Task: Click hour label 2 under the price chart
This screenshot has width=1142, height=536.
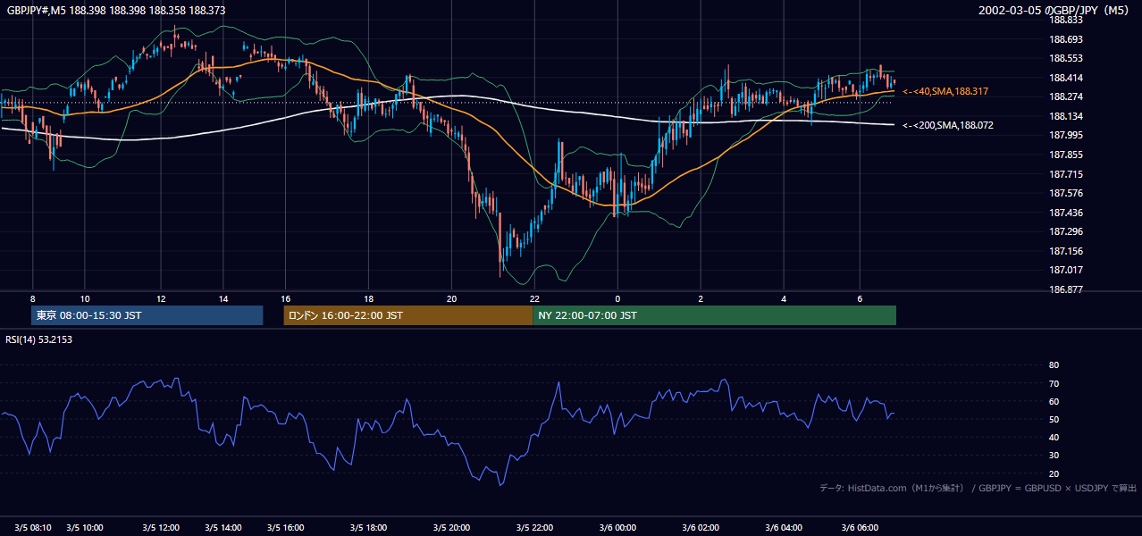Action: pyautogui.click(x=701, y=298)
